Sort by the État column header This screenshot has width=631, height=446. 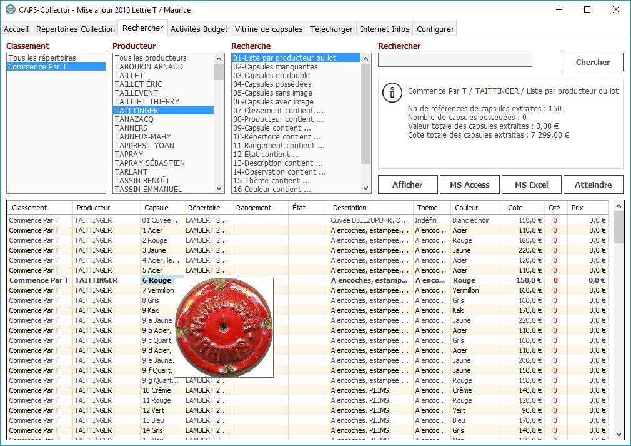click(x=308, y=208)
